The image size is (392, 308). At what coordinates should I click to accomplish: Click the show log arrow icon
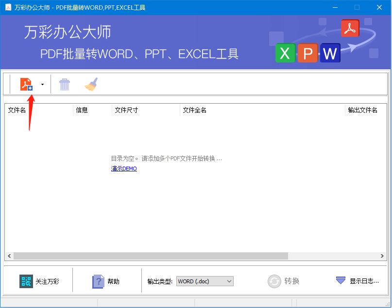click(341, 280)
